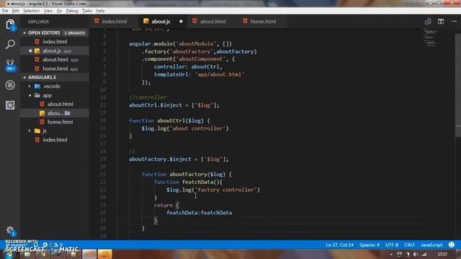Screen dimensions: 461x259
Task: Switch to the about.js tab
Action: 161,22
